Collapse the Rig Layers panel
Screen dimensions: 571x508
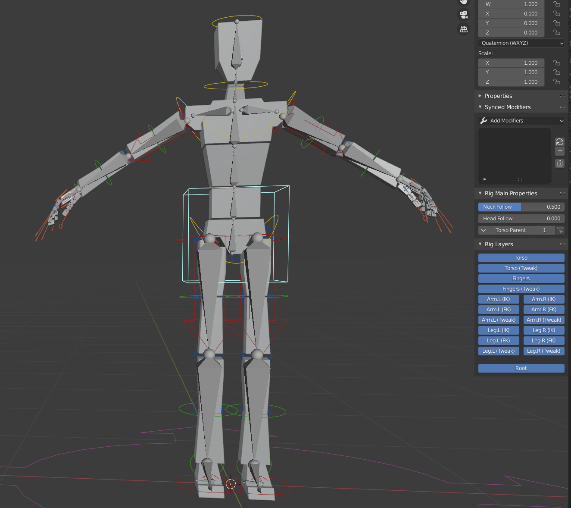coord(499,244)
